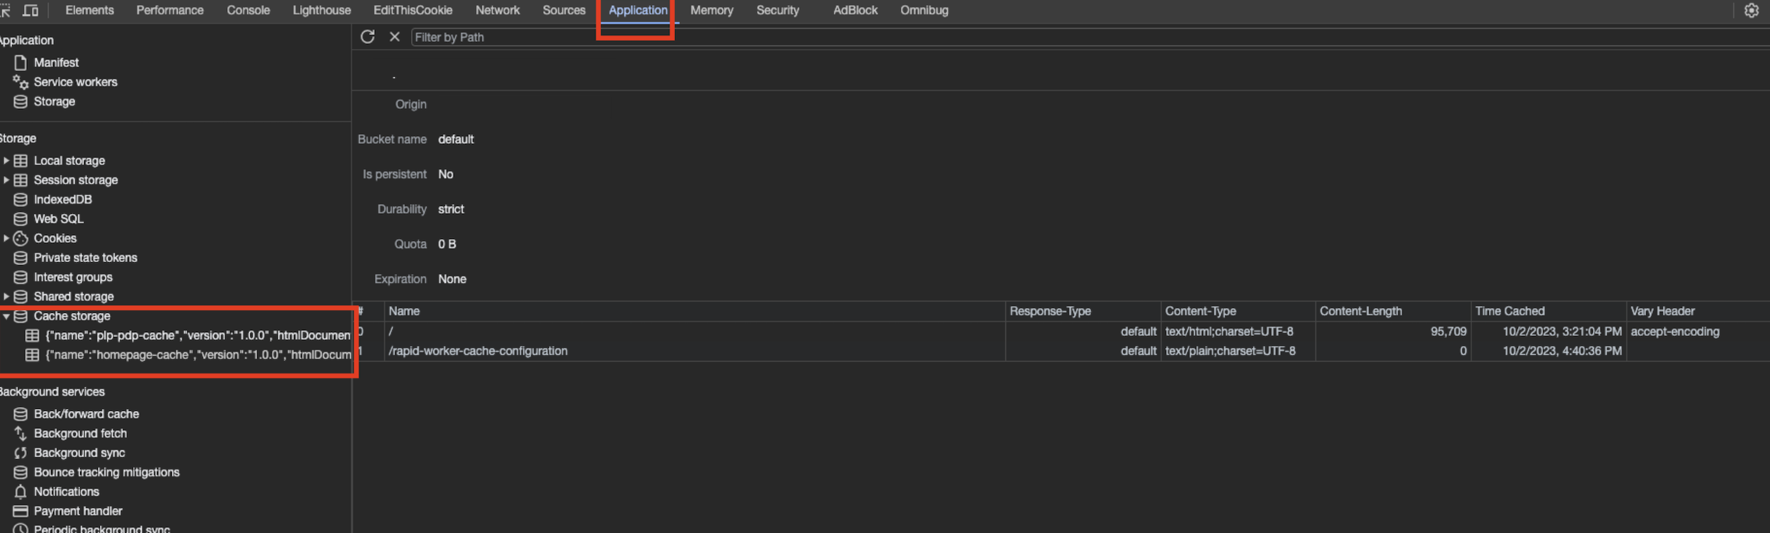This screenshot has height=533, width=1770.
Task: Toggle device toolbar icon
Action: pos(31,10)
